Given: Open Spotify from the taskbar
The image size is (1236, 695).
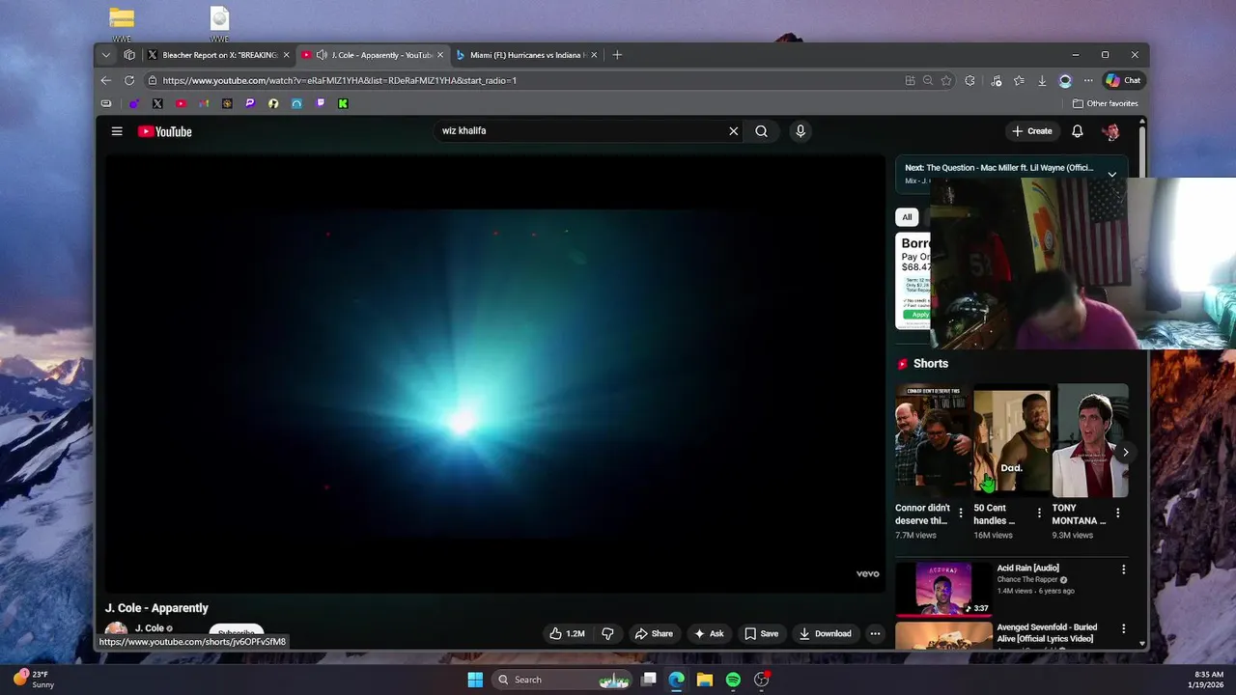Looking at the screenshot, I should point(733,680).
